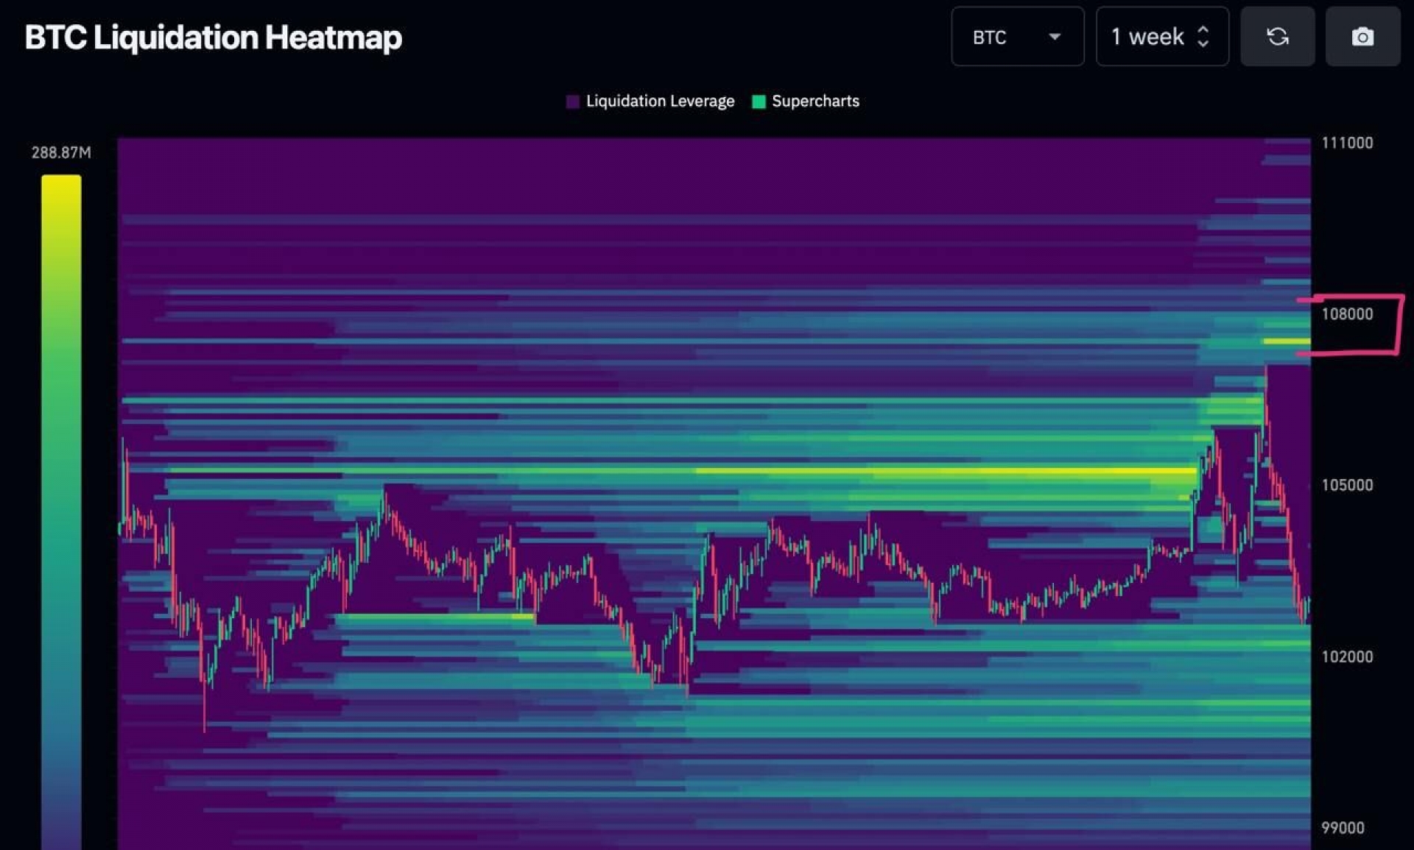Screen dimensions: 1414x850
Task: Click the yellow top of the color scale
Action: [x=61, y=190]
